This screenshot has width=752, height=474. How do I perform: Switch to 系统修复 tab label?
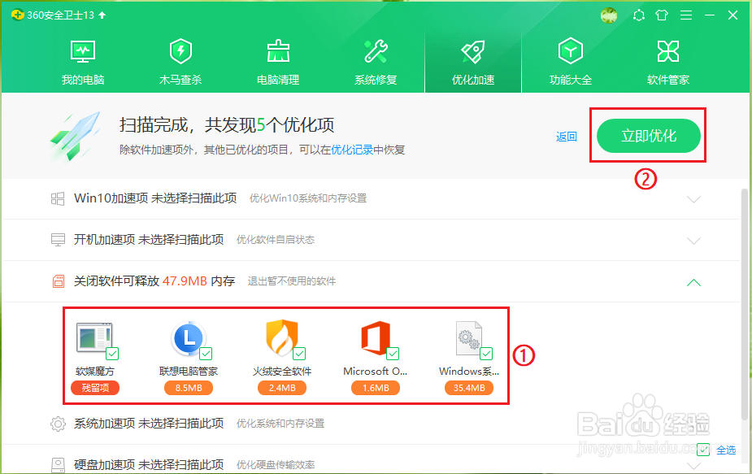point(376,80)
